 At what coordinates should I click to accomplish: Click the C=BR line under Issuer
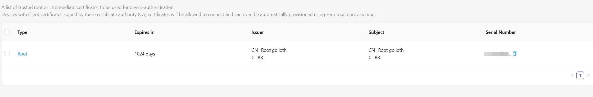click(257, 58)
